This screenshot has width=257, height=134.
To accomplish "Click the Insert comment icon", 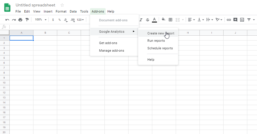I will coord(235,20).
